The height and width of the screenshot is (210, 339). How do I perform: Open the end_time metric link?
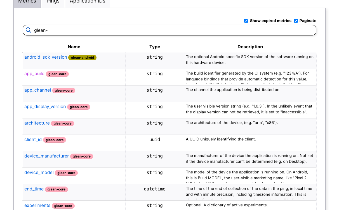pyautogui.click(x=34, y=189)
